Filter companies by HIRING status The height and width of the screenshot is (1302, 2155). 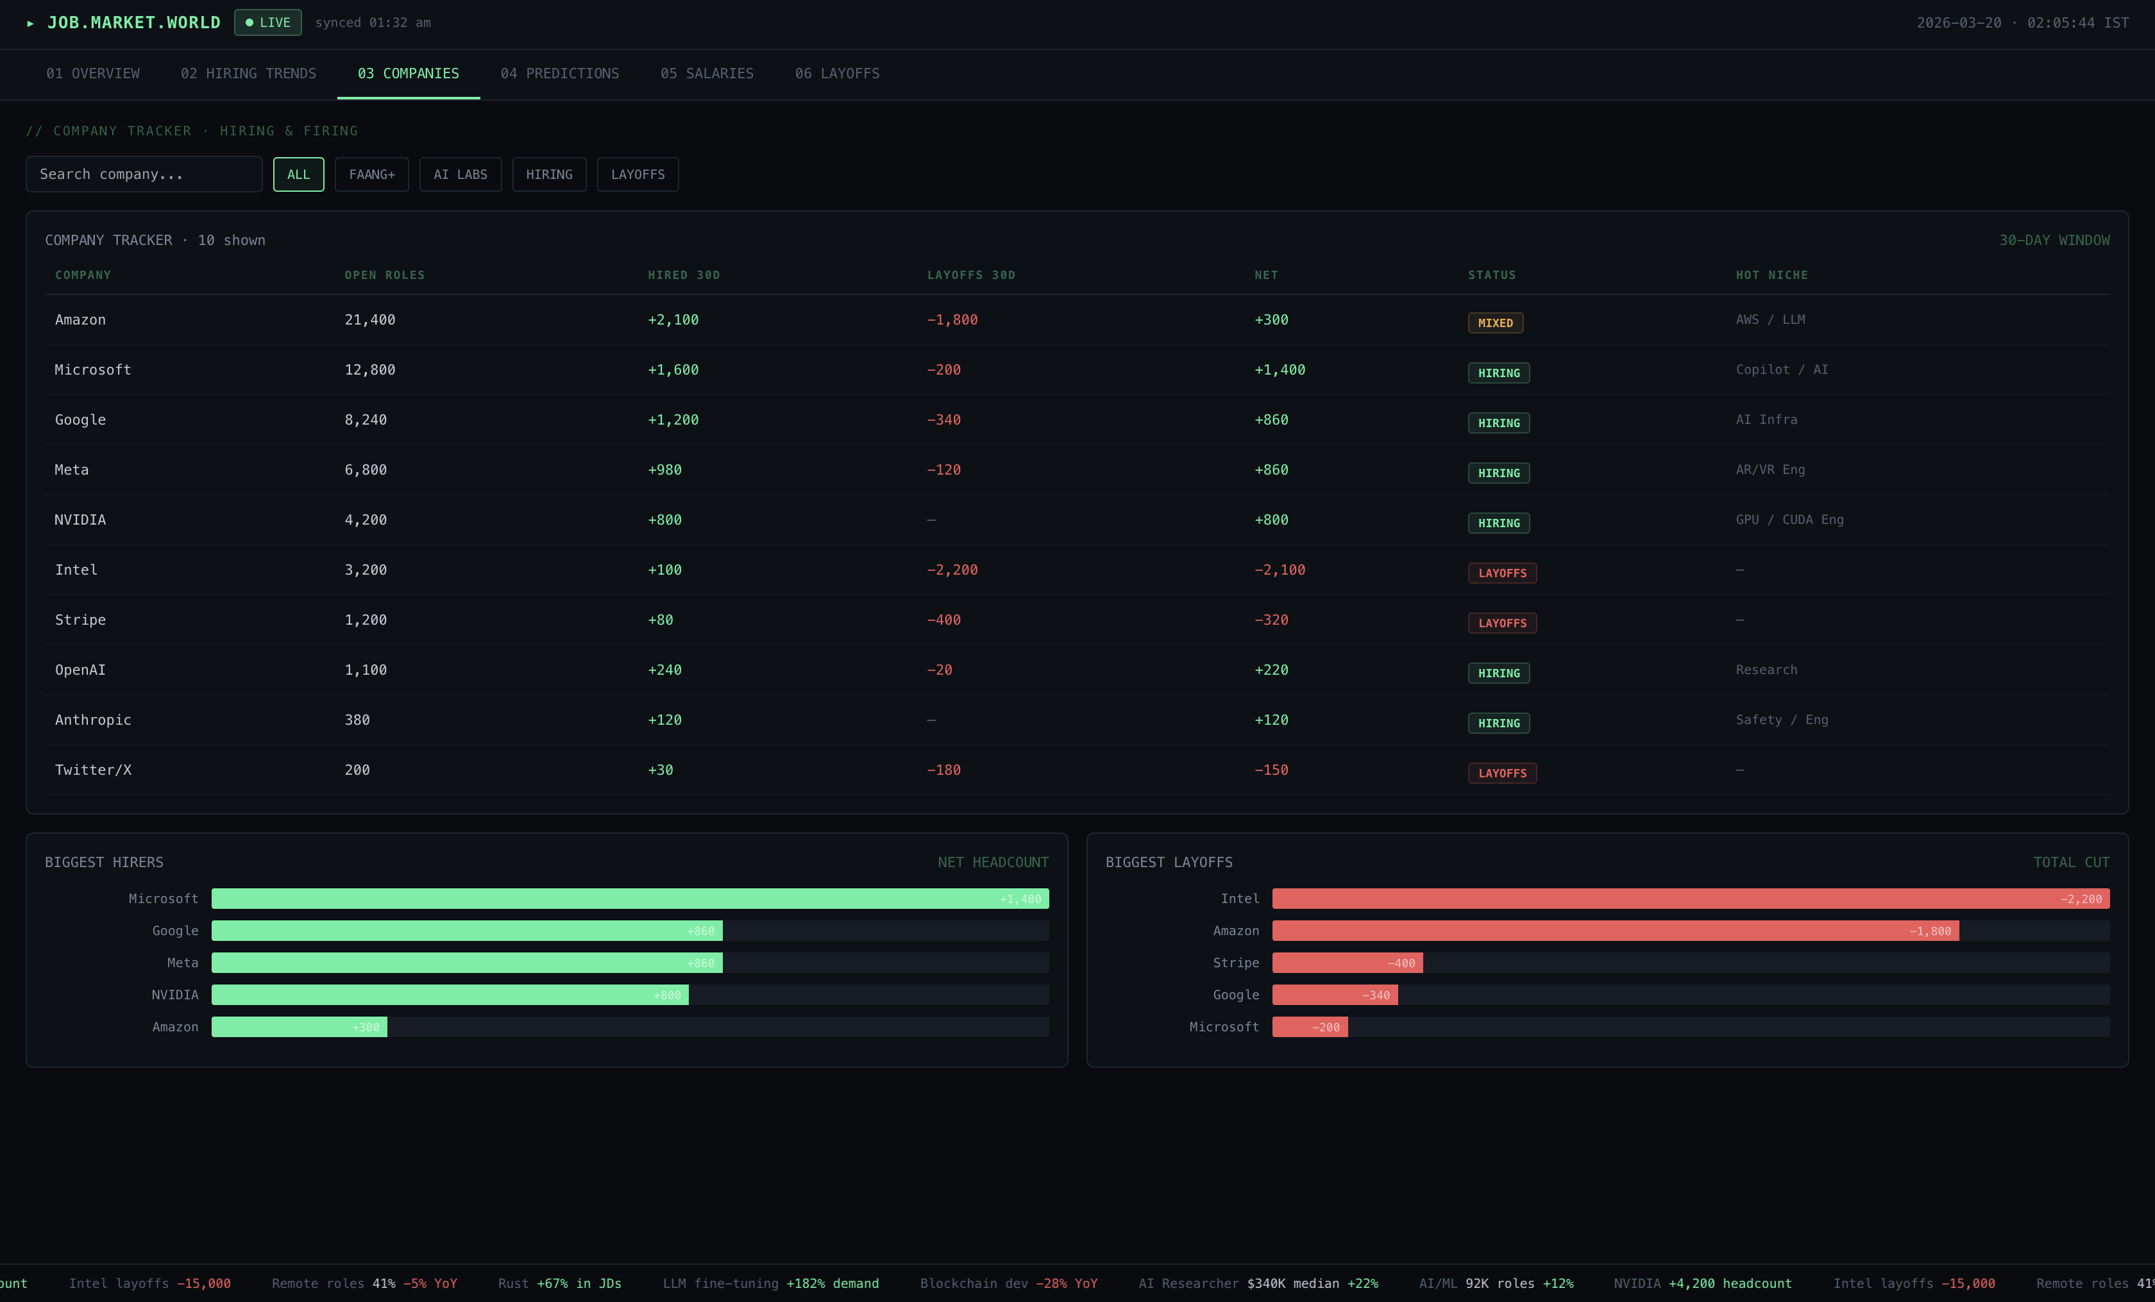[548, 174]
